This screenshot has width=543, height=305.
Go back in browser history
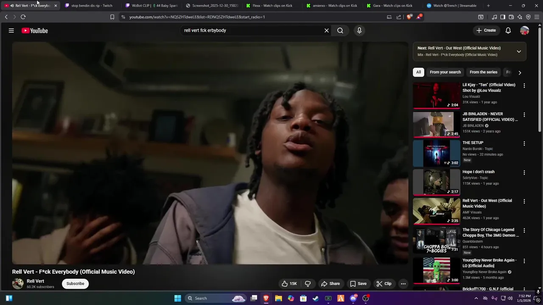(x=6, y=17)
